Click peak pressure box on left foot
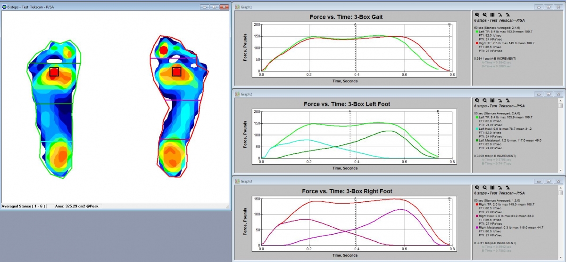This screenshot has width=566, height=262. tap(54, 72)
